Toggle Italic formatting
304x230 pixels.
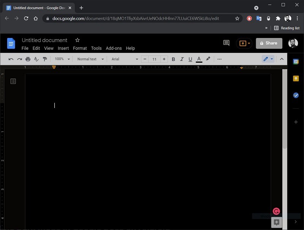[182, 59]
